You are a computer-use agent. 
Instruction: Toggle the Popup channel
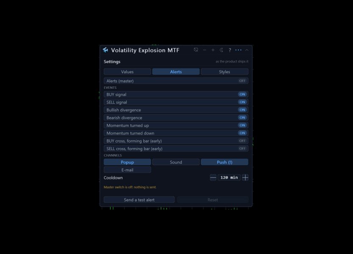[128, 162]
